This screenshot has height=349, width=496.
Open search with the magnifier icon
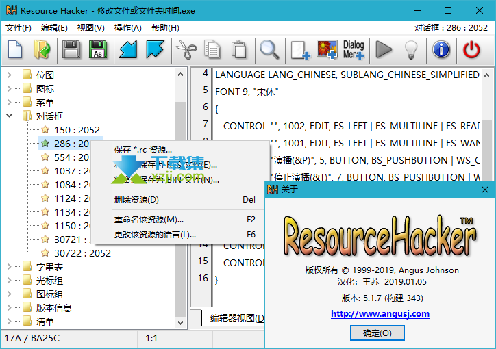pos(269,49)
